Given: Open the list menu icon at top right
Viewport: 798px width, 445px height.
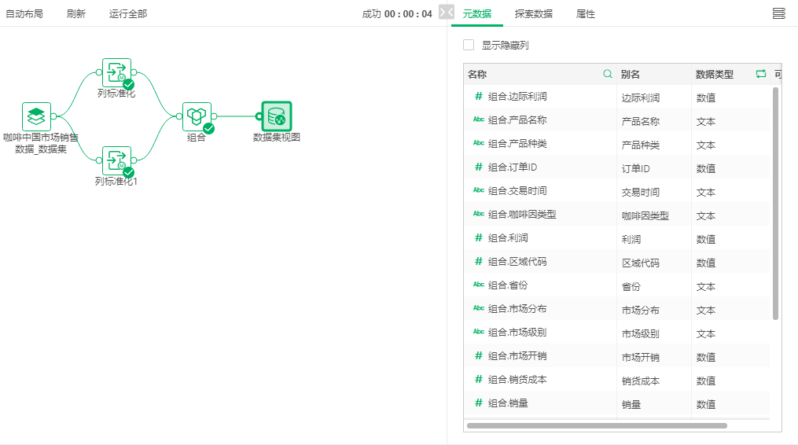Looking at the screenshot, I should tap(778, 13).
